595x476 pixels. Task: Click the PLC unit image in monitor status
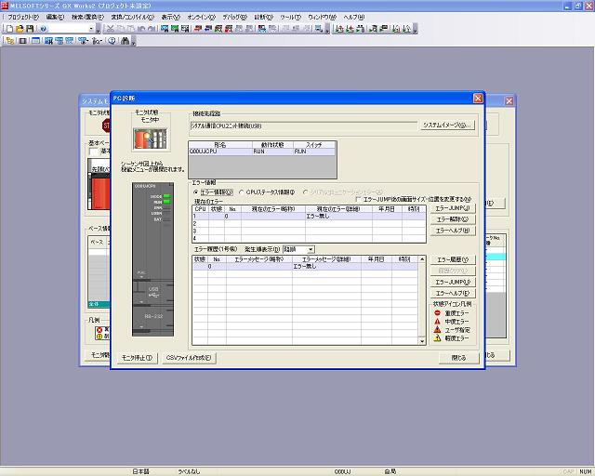point(151,139)
